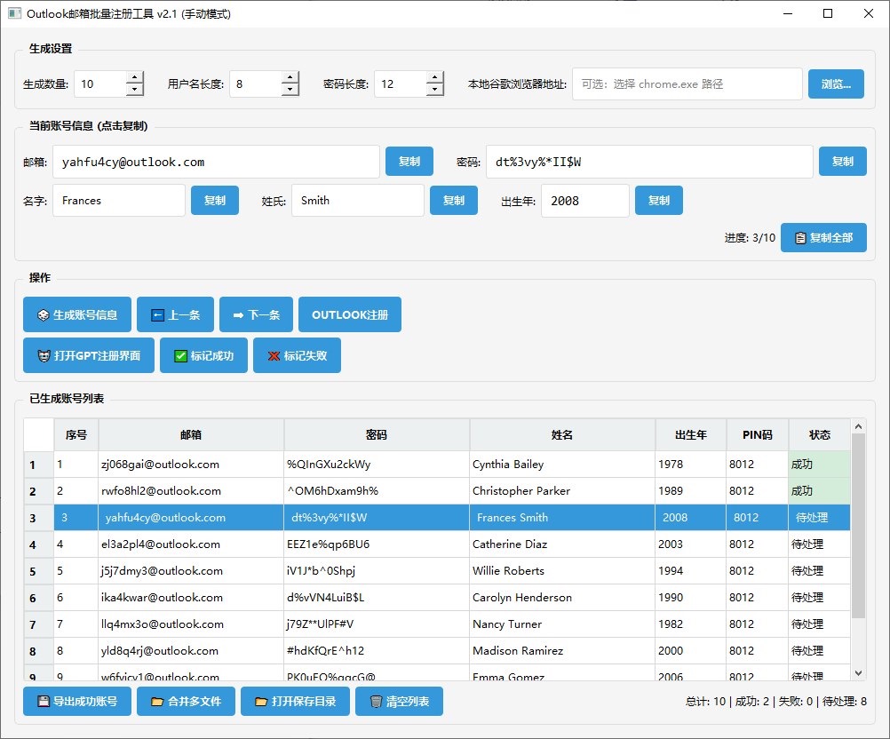Click 浏览 to choose chrome.exe path
Viewport: 890px width, 739px height.
click(835, 83)
